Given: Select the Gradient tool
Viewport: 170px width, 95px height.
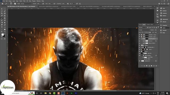Looking at the screenshot, I should [x=2, y=22].
